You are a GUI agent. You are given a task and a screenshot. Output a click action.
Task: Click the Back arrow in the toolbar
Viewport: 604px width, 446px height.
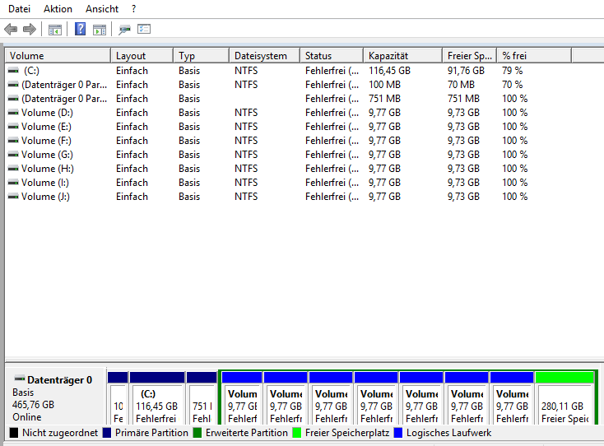(11, 30)
